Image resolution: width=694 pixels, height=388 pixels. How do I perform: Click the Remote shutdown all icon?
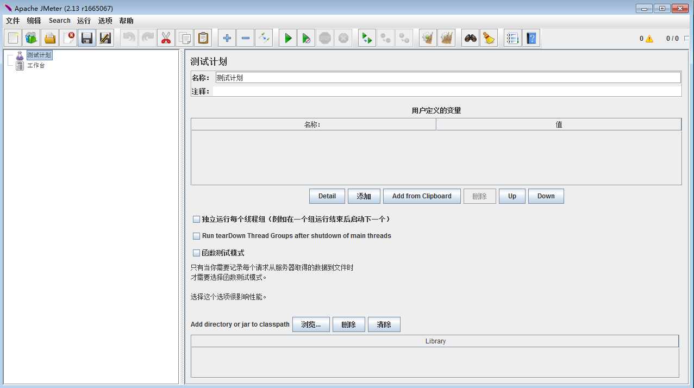click(404, 38)
